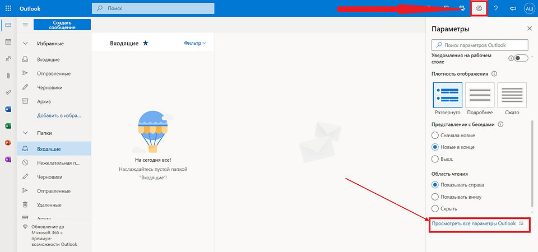Collapse the Избранные section chevron
The height and width of the screenshot is (252, 538).
pyautogui.click(x=25, y=44)
